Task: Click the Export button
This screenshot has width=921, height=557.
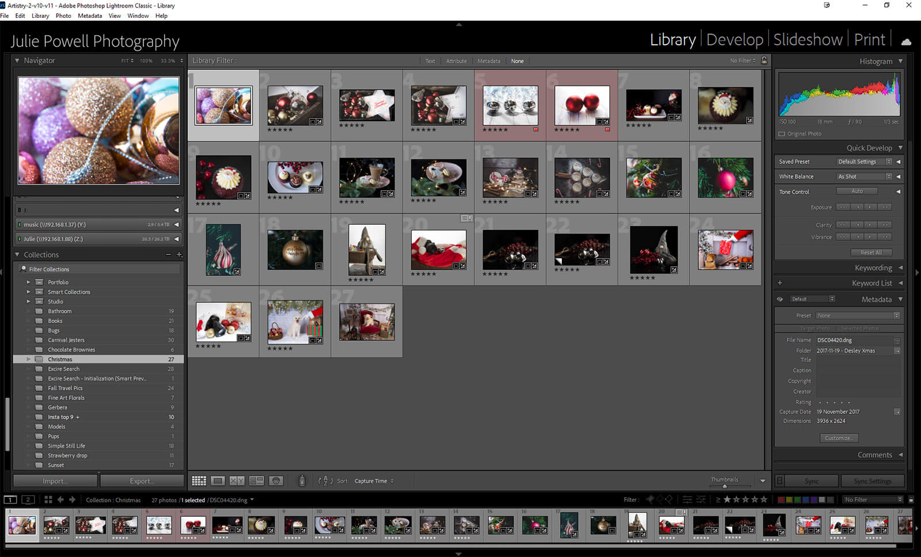Action: (142, 481)
